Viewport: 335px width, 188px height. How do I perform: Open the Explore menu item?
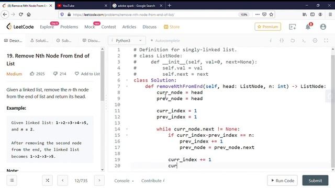coord(47,27)
